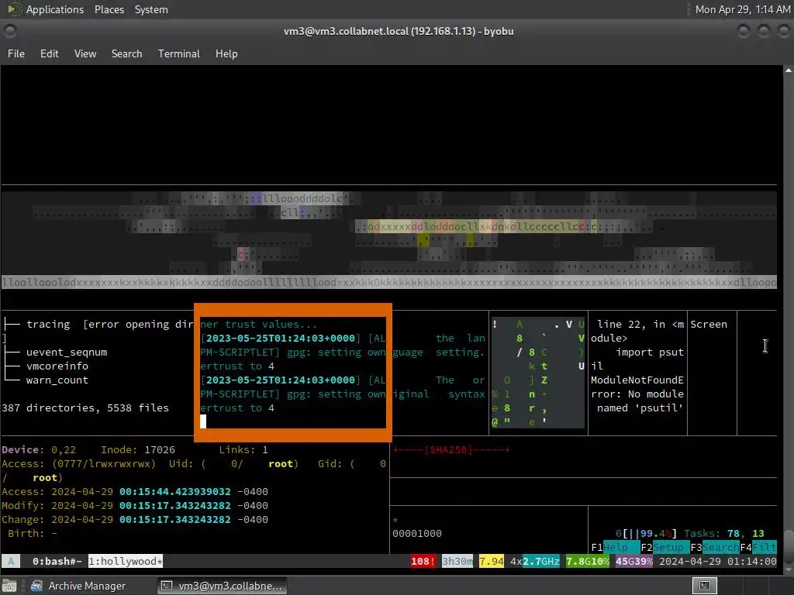The width and height of the screenshot is (794, 595).
Task: Click the '00001000' hexdump offset
Action: tap(416, 533)
